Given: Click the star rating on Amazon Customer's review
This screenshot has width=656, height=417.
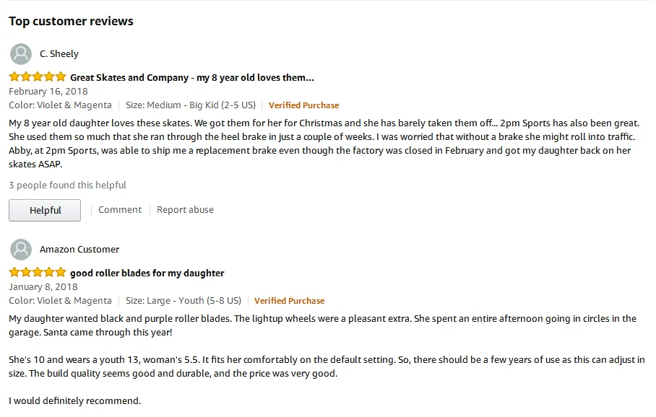Looking at the screenshot, I should (38, 273).
